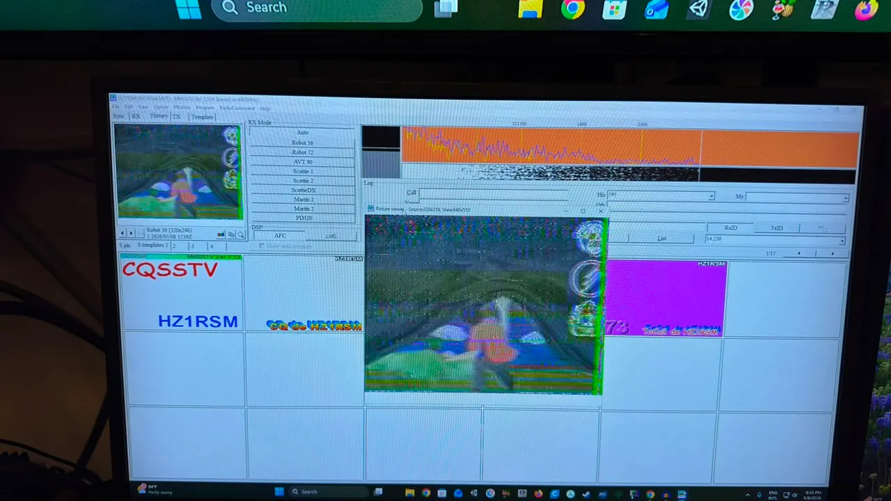Select the S.pix tab
This screenshot has width=891, height=501.
(x=125, y=245)
